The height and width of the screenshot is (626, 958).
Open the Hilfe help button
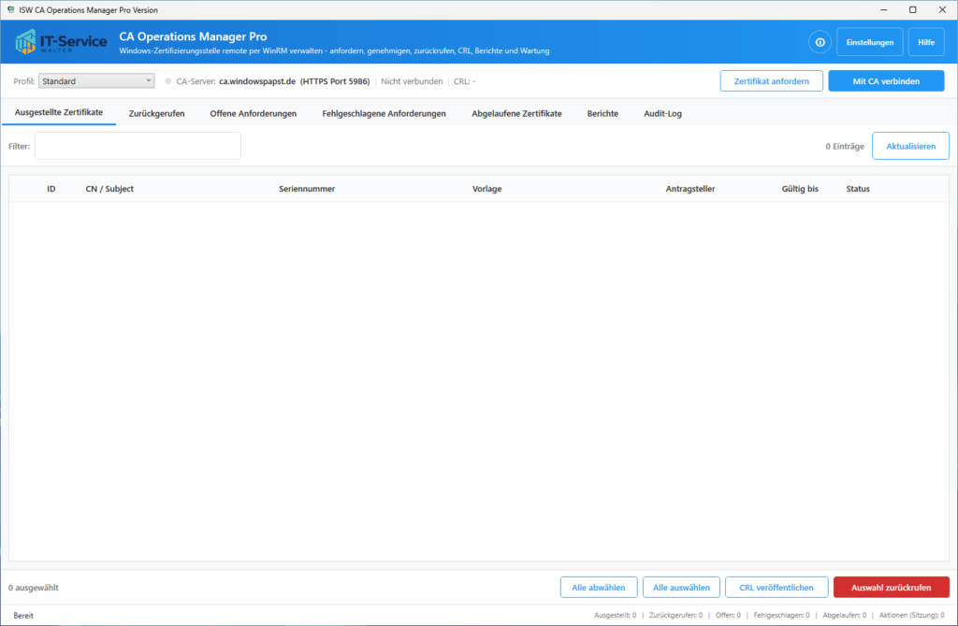(x=925, y=42)
